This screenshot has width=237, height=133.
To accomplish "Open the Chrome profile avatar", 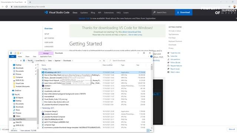I will pyautogui.click(x=234, y=7).
